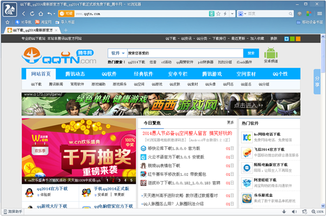Click the magnifier icon in the Baidu search box
The height and width of the screenshot is (216, 326).
point(291,14)
